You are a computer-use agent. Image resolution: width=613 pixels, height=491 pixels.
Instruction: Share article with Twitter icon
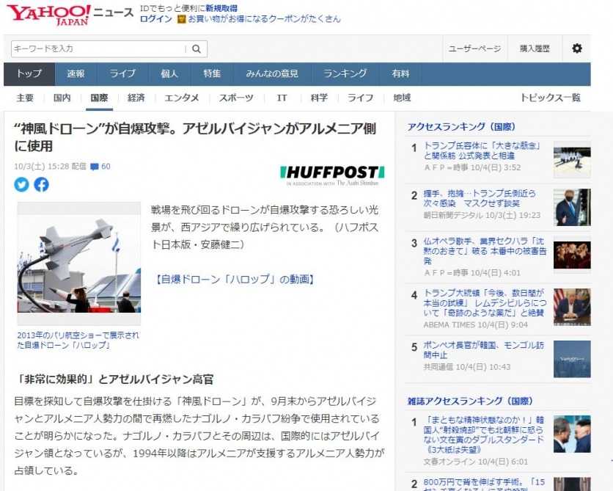(21, 185)
